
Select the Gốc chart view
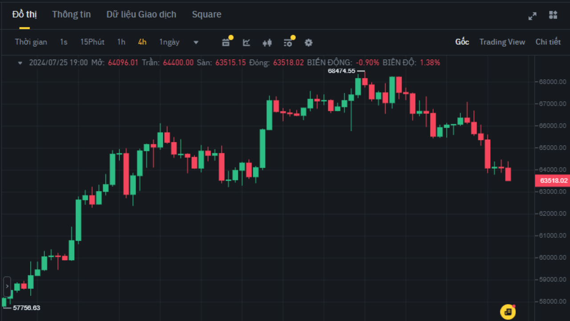(x=462, y=42)
